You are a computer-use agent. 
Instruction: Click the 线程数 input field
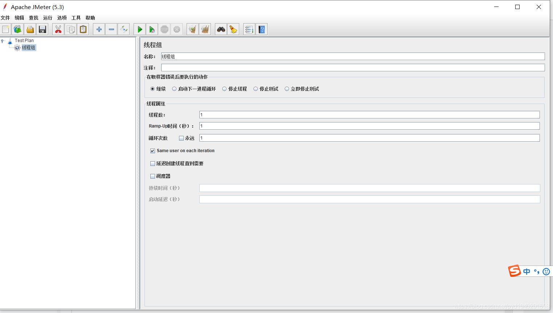pyautogui.click(x=370, y=115)
